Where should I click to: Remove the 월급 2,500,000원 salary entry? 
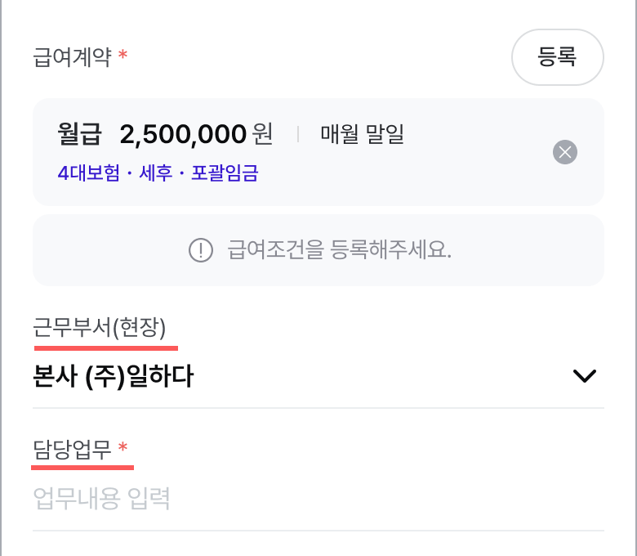pos(564,152)
